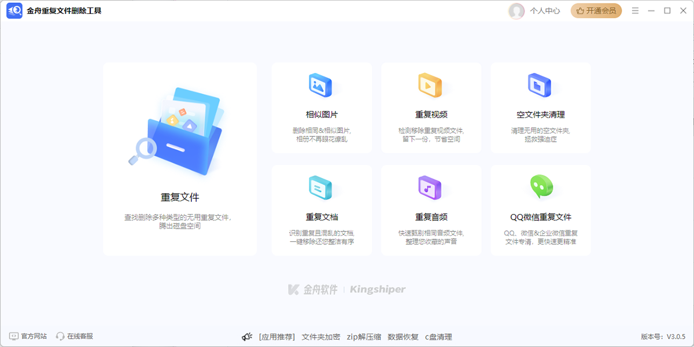Select the 重复视频 duplicate video icon
This screenshot has height=347, width=694.
(431, 84)
